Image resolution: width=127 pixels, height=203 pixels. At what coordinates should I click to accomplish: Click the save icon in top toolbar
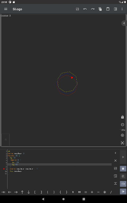tap(77, 9)
